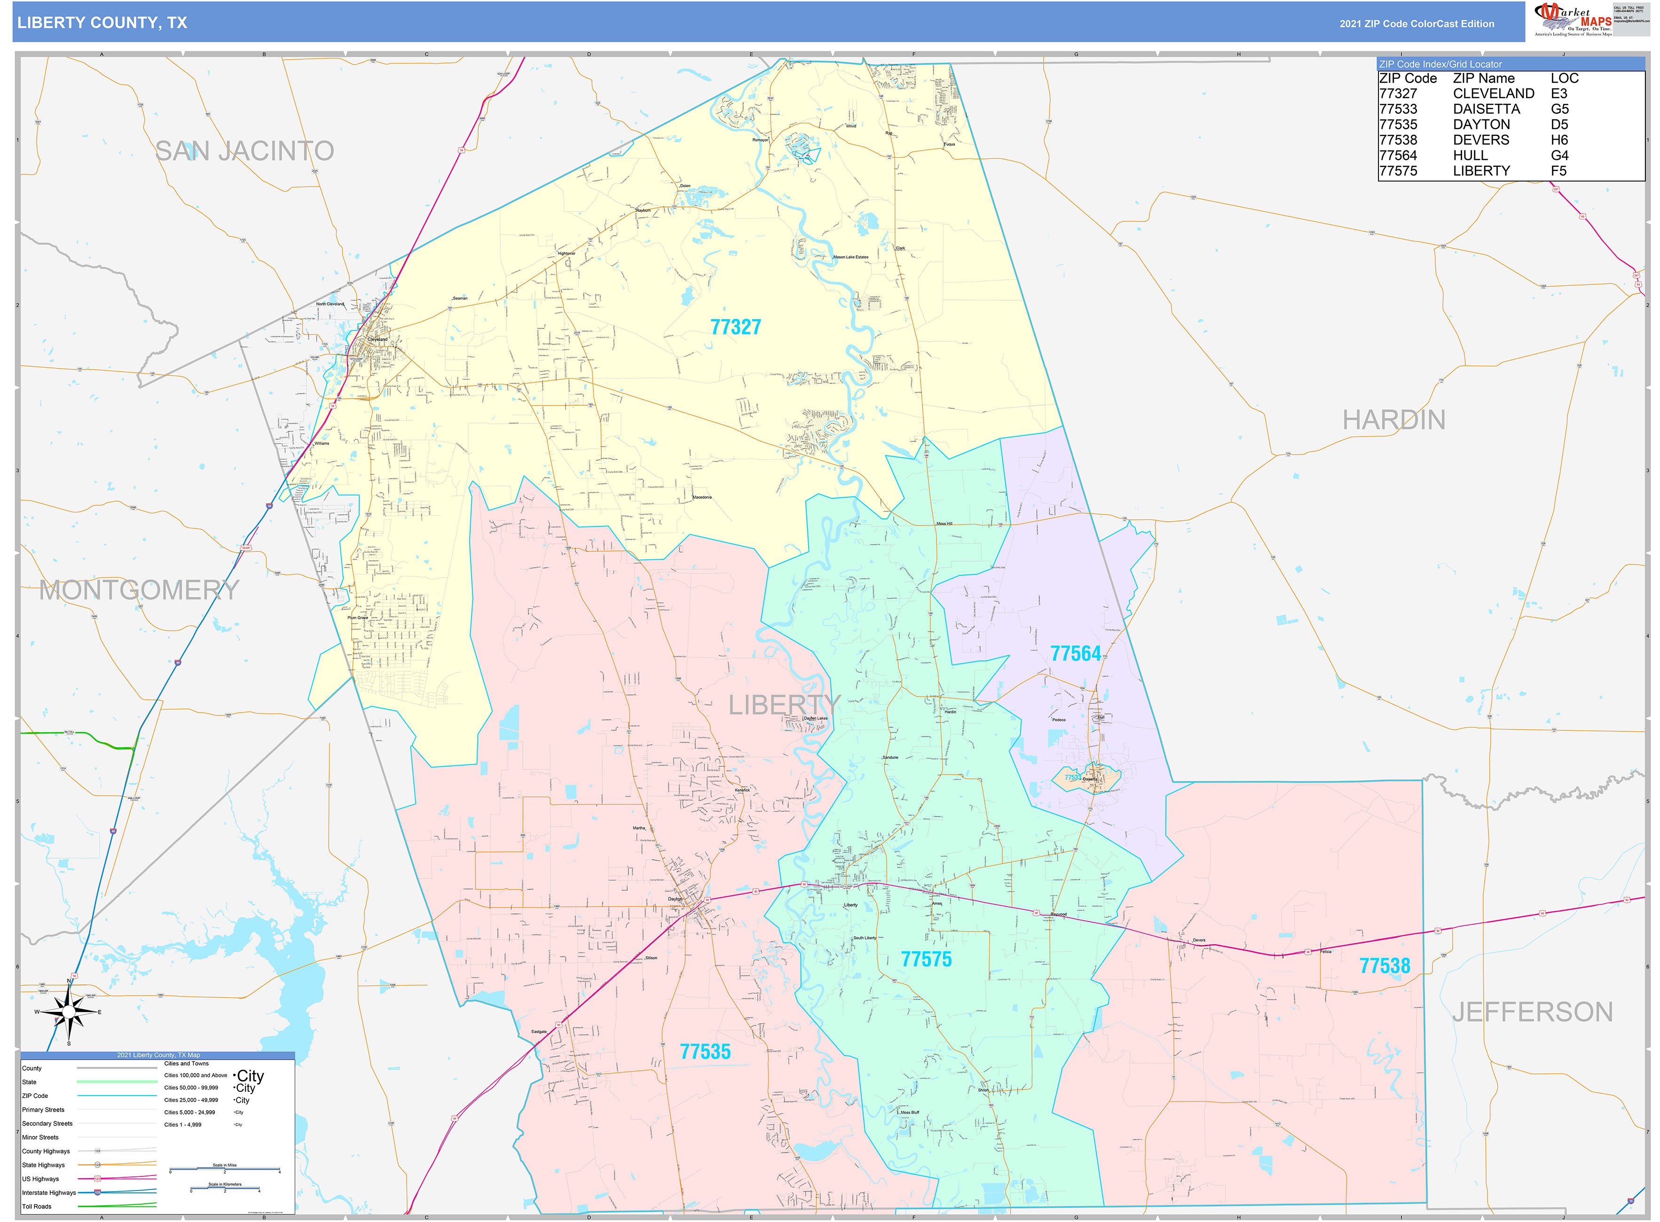Expand the Cities and Towns legend section

[187, 1064]
